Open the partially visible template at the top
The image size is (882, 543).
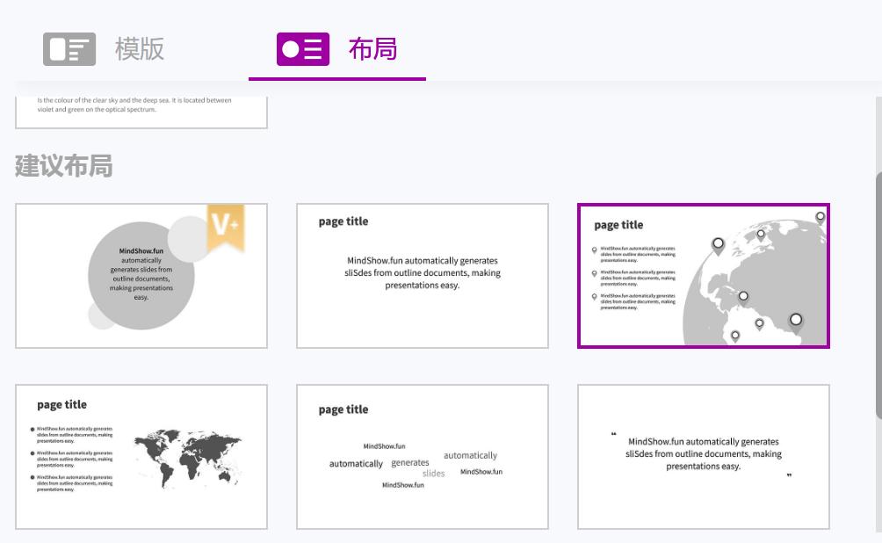(x=141, y=105)
